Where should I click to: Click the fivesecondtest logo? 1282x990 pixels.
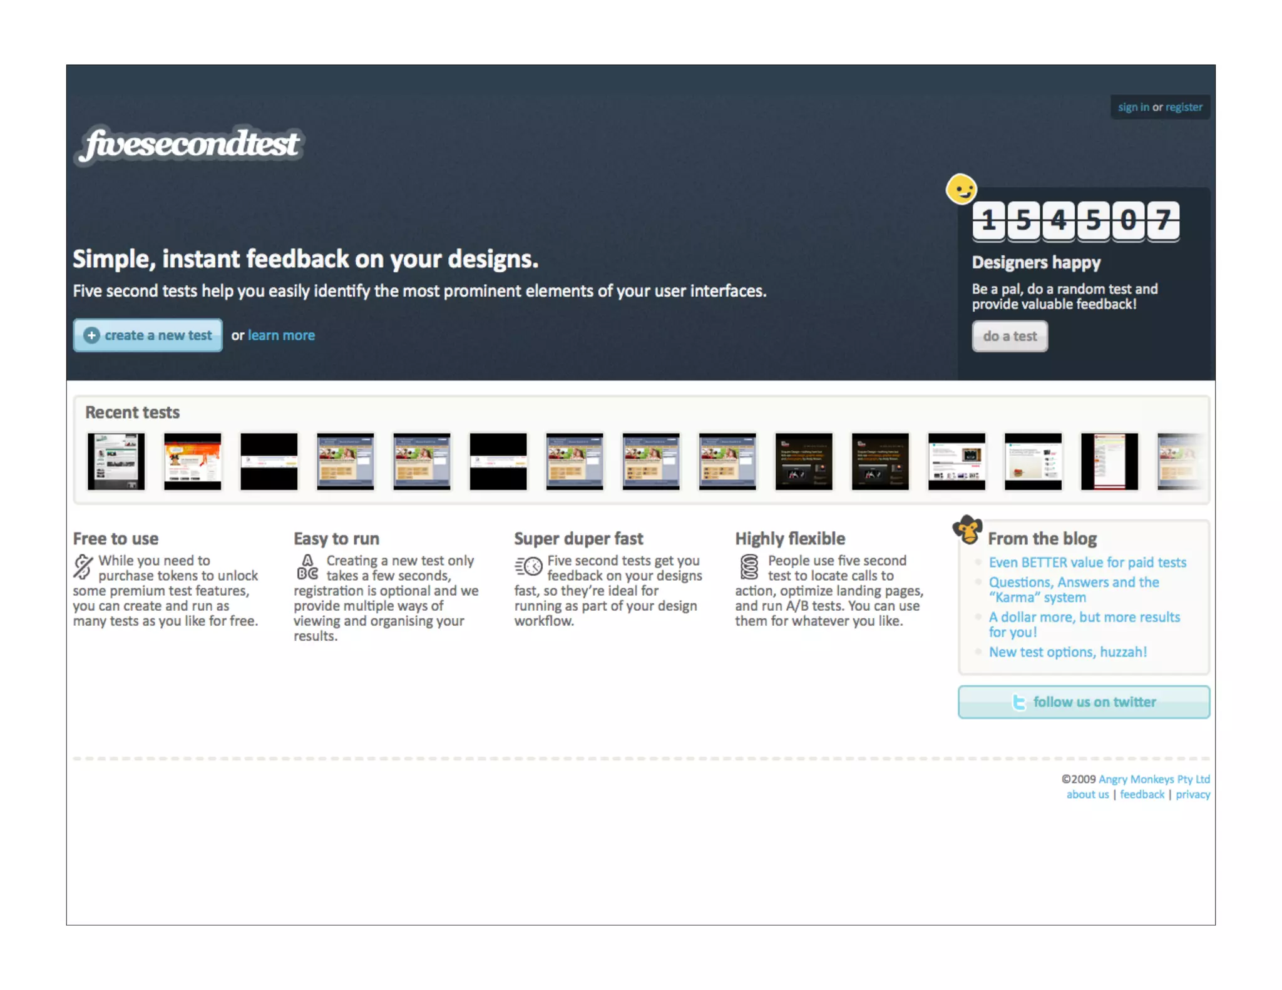(x=190, y=145)
